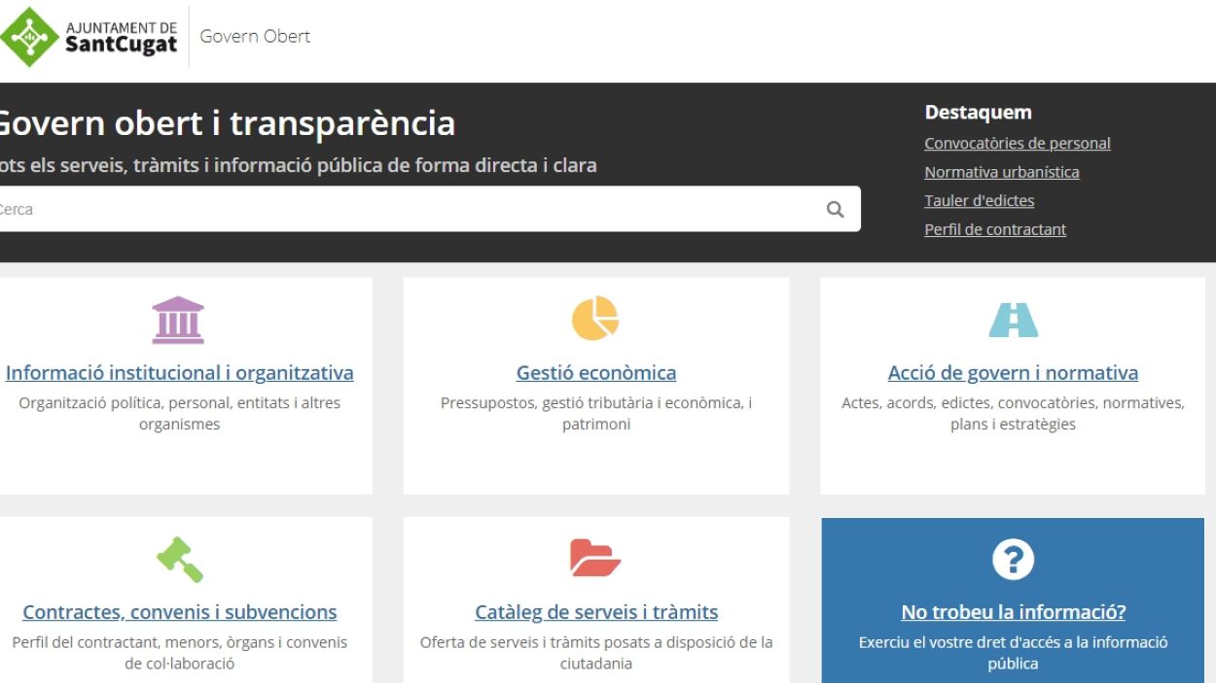Select the No trobeu la informació? link

pyautogui.click(x=1013, y=612)
